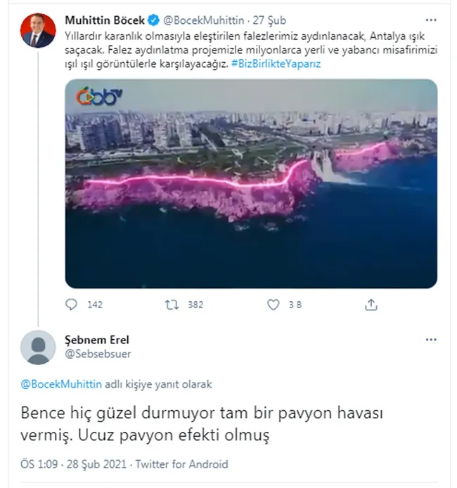Share the tweet using the share icon
This screenshot has width=457, height=488.
pos(372,305)
